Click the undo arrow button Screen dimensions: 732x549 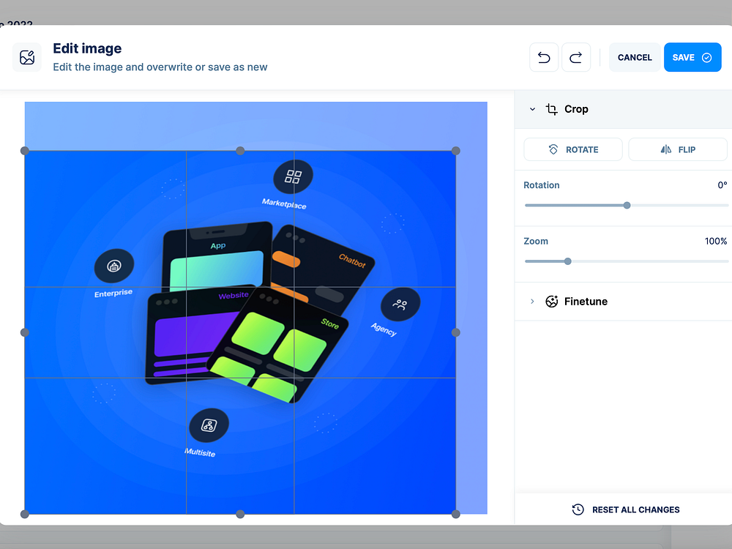tap(544, 57)
